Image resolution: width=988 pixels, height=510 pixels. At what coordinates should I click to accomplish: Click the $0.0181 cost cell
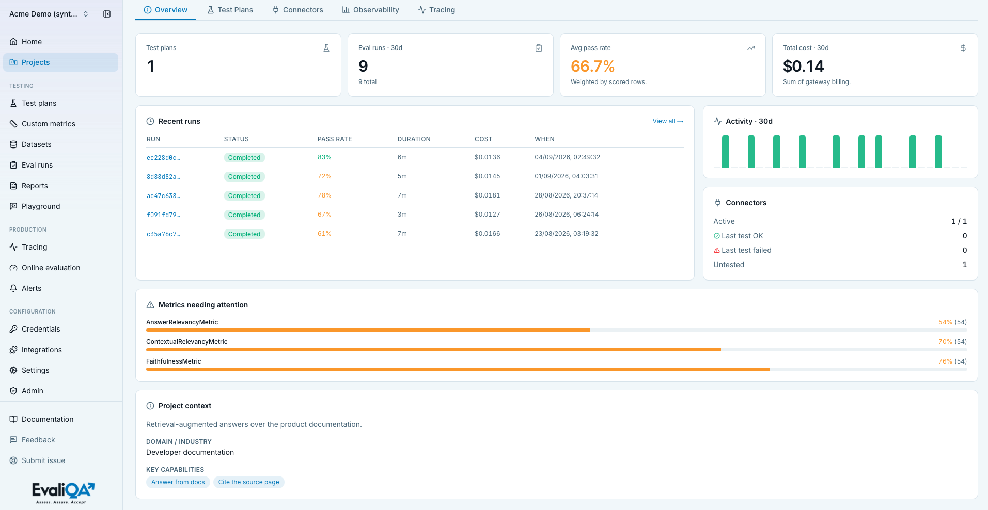pyautogui.click(x=488, y=195)
